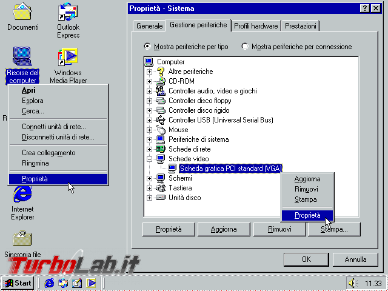Click the taskbar clock showing 11.33
The height and width of the screenshot is (291, 388).
coord(373,283)
